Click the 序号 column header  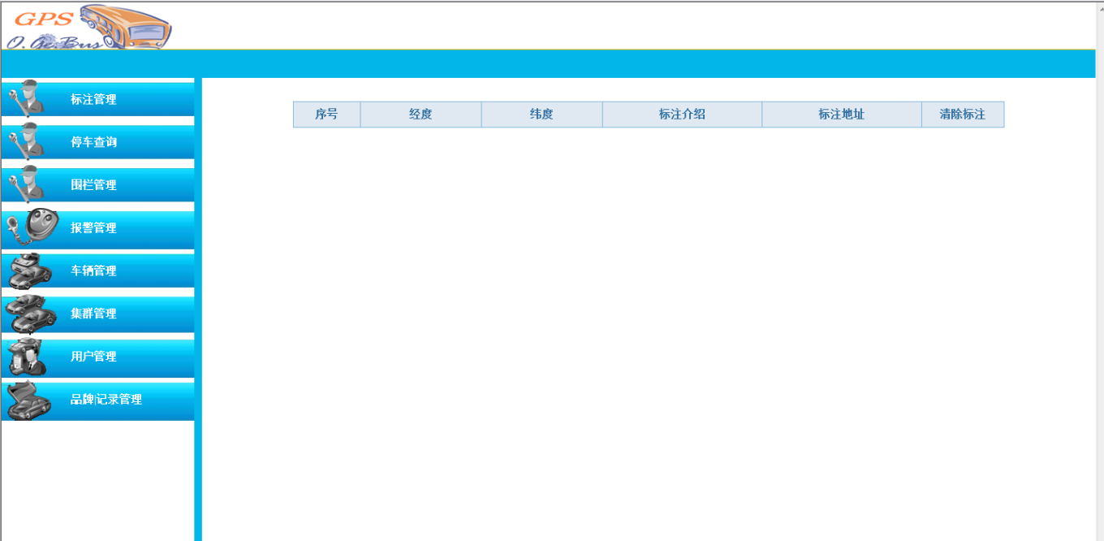click(326, 115)
